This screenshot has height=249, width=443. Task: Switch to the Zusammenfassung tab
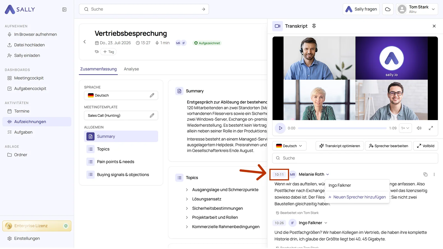coord(98,69)
